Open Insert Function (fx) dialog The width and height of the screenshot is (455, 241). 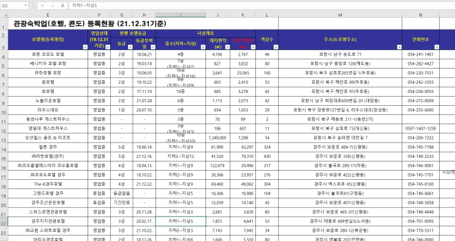click(x=62, y=6)
